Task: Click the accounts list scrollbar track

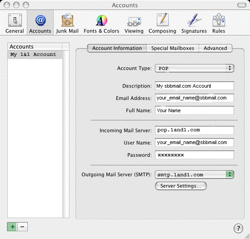Action: pos(66,134)
